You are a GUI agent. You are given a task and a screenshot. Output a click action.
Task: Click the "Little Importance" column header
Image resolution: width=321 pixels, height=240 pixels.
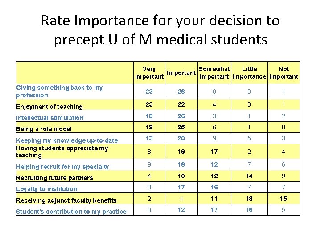(x=249, y=72)
